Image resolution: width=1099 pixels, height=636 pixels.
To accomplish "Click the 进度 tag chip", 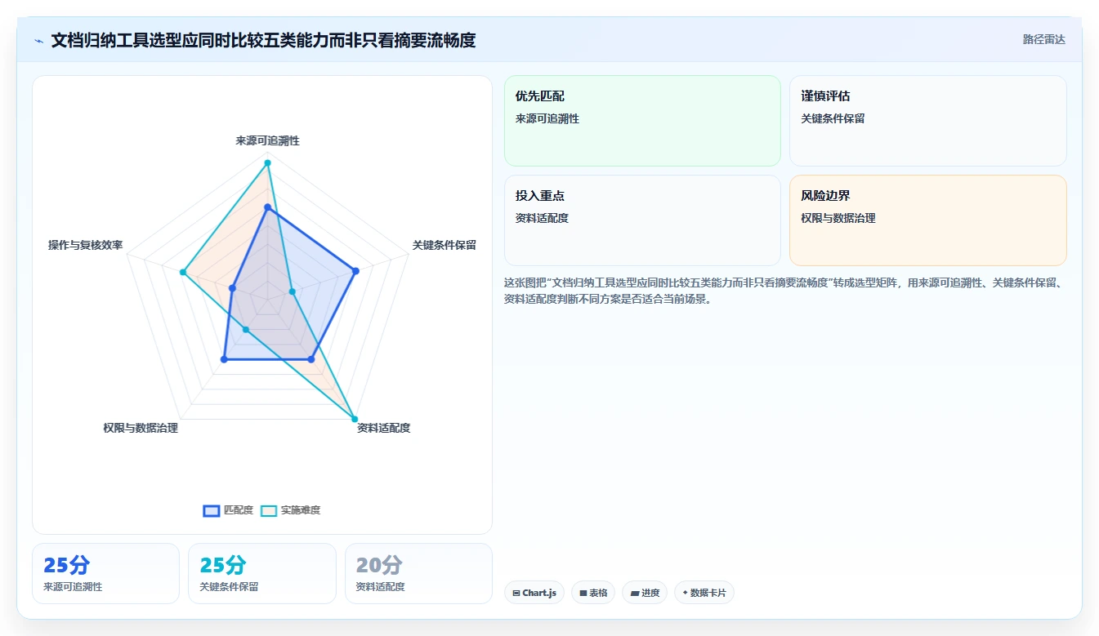I will (645, 593).
